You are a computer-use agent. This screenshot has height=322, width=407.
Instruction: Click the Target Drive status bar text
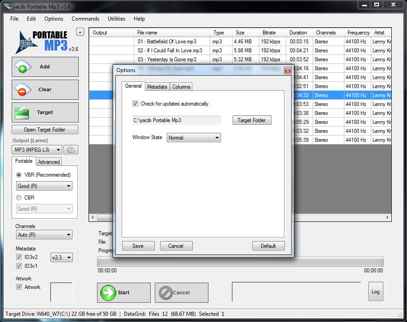coord(61,314)
